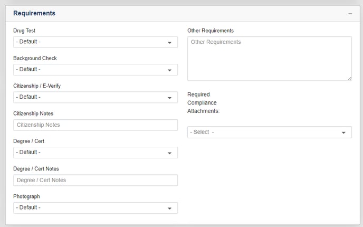Click the Other Requirements textarea resize handle
363x227 pixels.
[350, 79]
